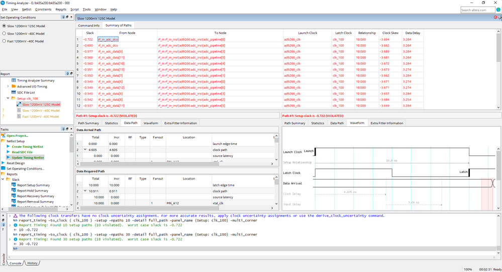Image resolution: width=502 pixels, height=272 pixels.
Task: Select Slow 1200mV 125C Model radio button
Action: click(x=4, y=26)
